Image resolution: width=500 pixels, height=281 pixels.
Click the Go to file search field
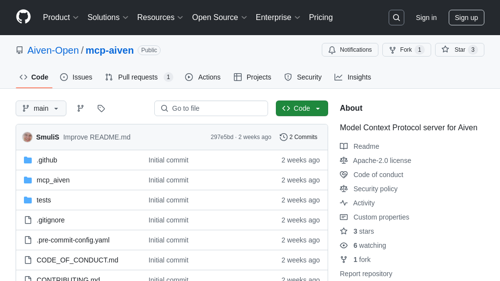click(211, 108)
